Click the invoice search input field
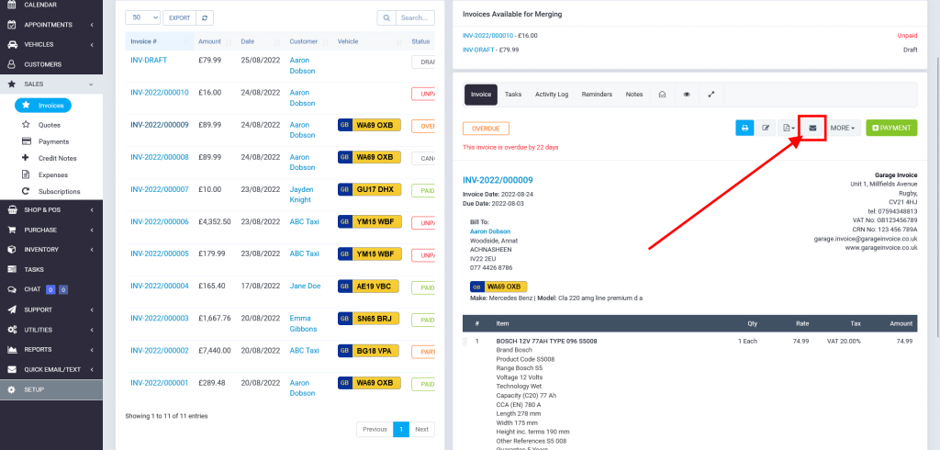This screenshot has width=940, height=450. pos(415,17)
